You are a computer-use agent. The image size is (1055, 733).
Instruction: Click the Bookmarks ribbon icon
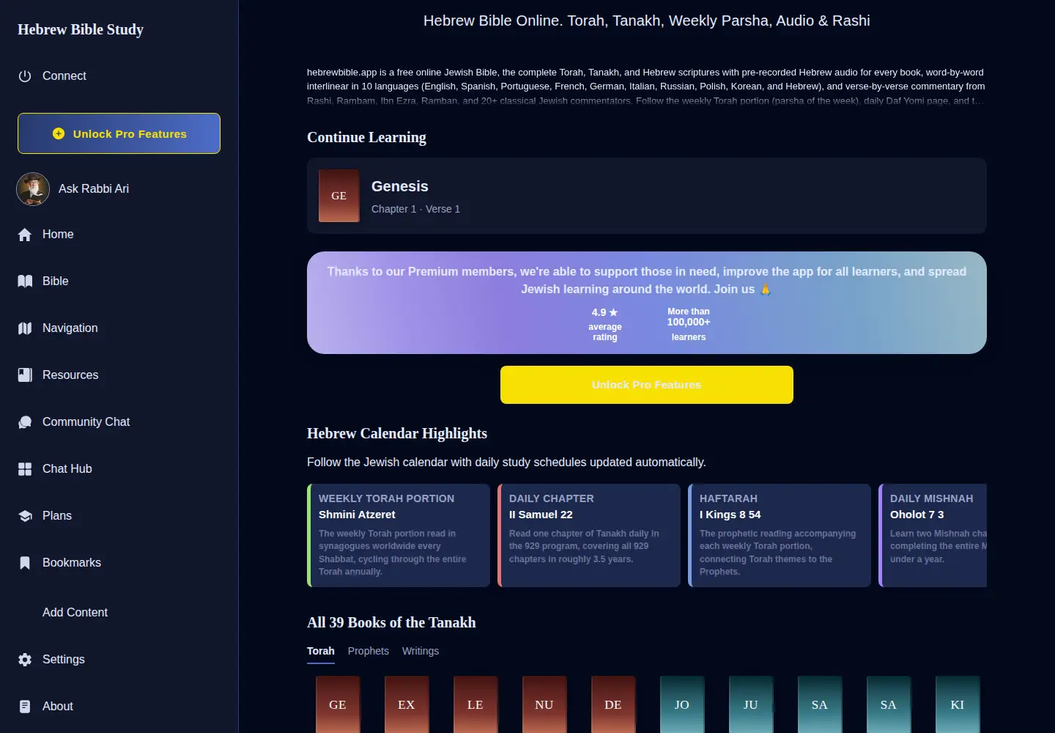[25, 563]
